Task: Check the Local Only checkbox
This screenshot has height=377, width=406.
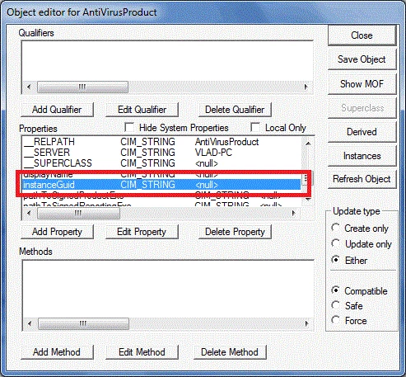Action: 255,127
